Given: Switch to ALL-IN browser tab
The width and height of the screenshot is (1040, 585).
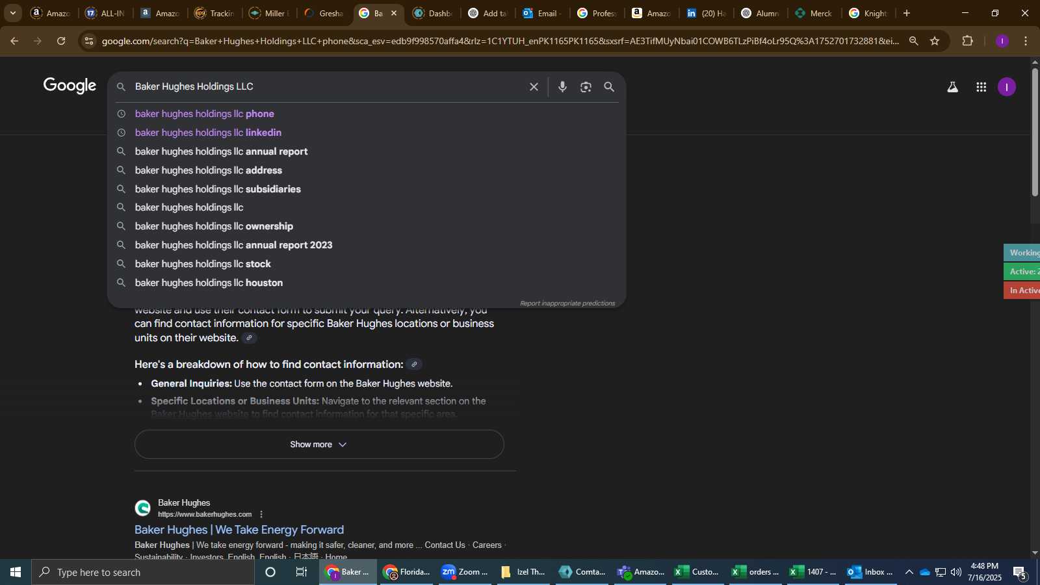Looking at the screenshot, I should pyautogui.click(x=105, y=13).
